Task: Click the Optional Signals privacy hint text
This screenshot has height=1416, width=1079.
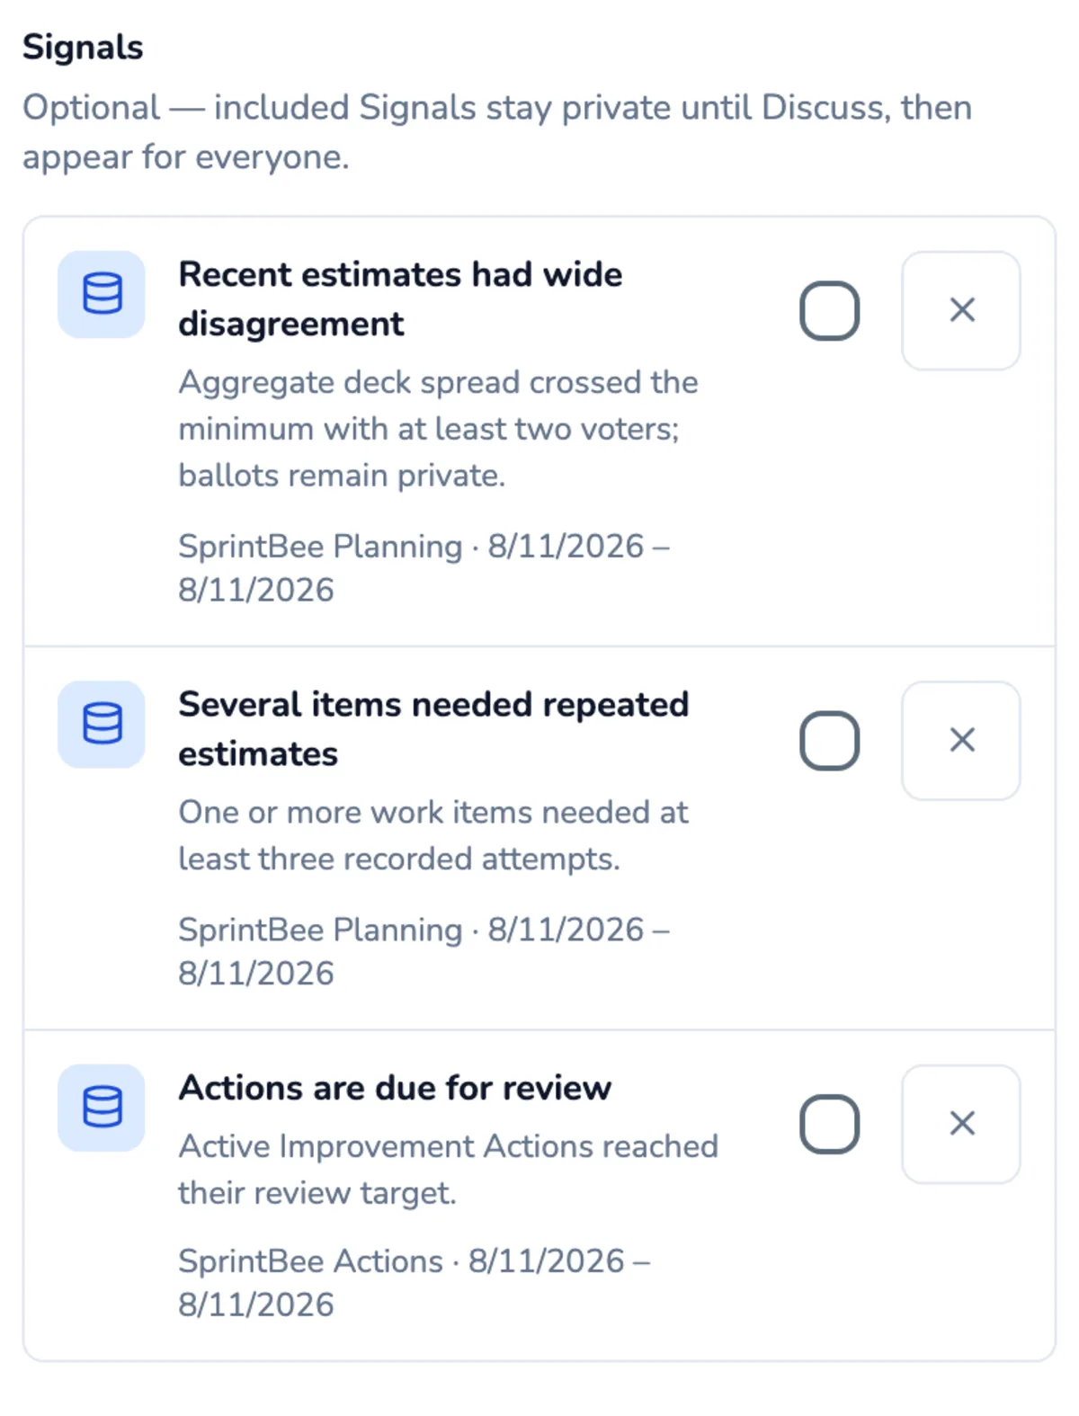Action: coord(497,132)
